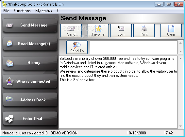Open the ? help menu
The image size is (185, 137).
(x=58, y=11)
